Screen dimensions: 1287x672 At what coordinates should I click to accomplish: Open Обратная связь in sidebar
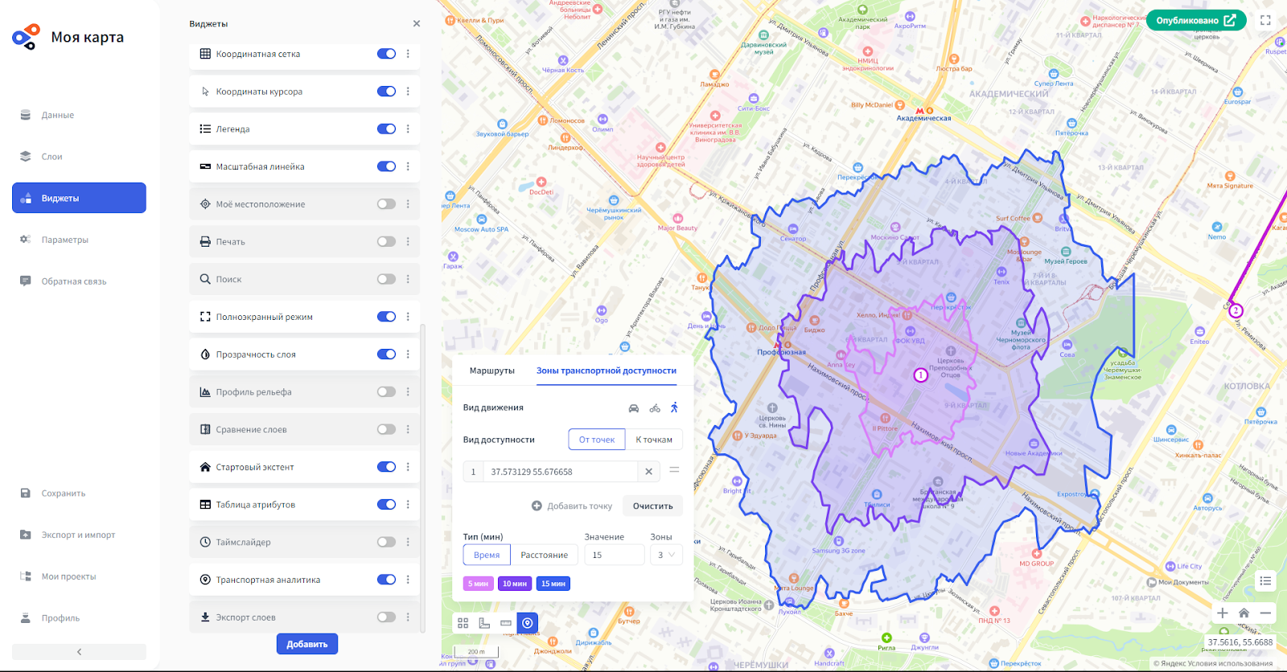click(79, 281)
